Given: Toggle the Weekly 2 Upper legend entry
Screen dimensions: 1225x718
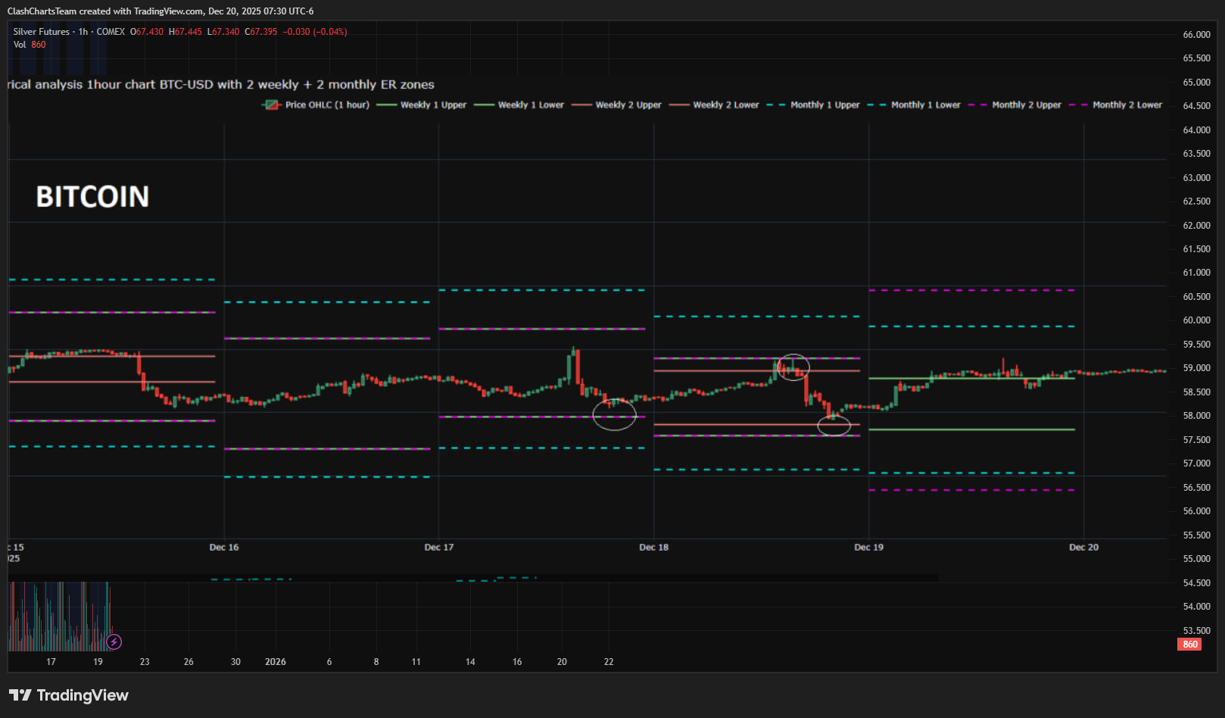Looking at the screenshot, I should click(x=616, y=105).
